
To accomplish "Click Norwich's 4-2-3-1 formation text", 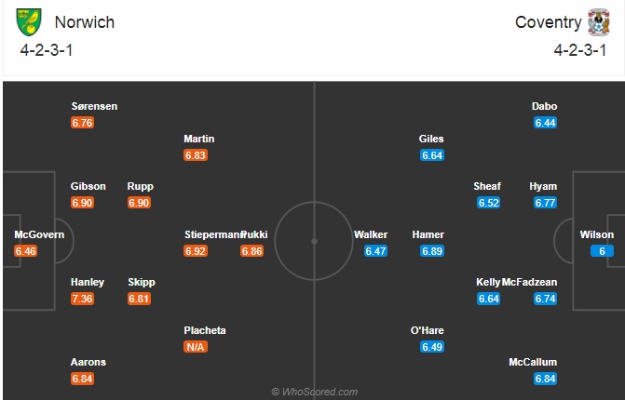I will coord(47,50).
